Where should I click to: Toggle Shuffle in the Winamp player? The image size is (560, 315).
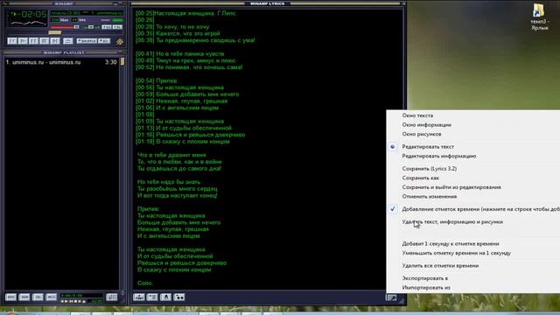pos(87,41)
